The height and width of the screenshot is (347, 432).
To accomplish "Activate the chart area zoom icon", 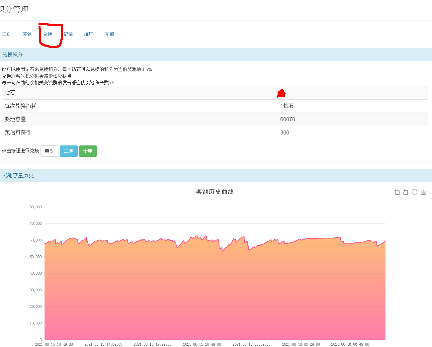I will pyautogui.click(x=397, y=192).
